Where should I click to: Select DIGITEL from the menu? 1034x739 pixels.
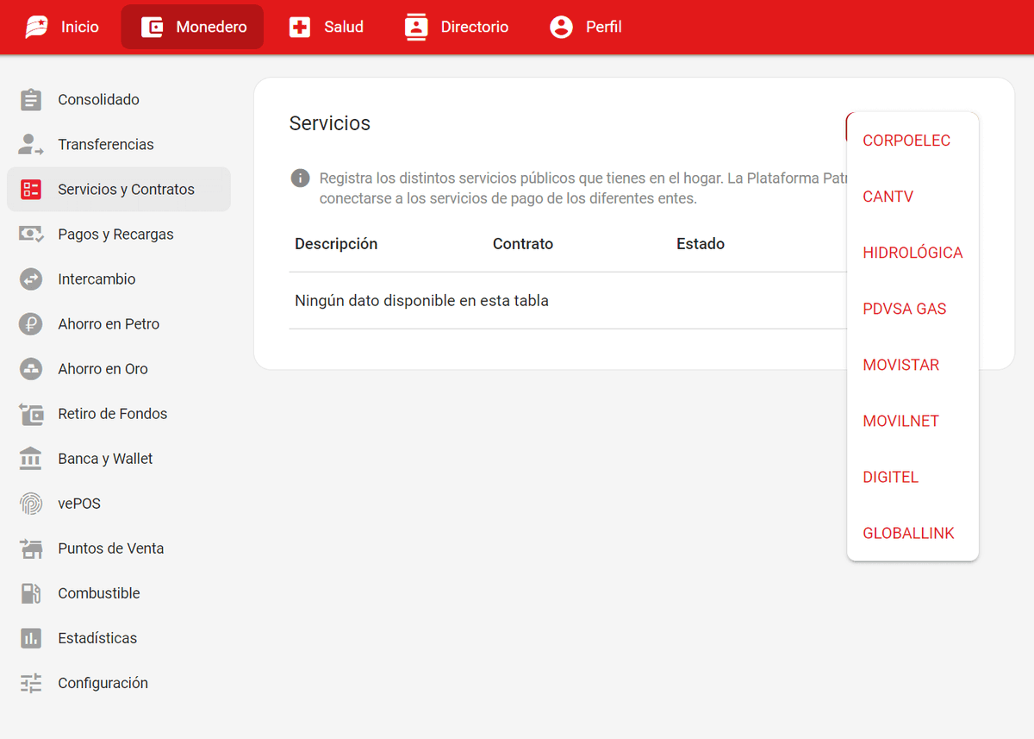pos(913,477)
